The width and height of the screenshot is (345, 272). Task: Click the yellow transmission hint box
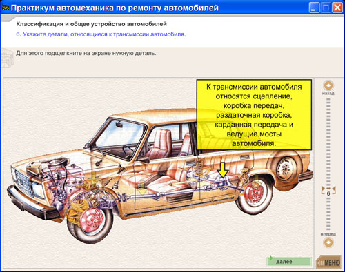click(254, 115)
